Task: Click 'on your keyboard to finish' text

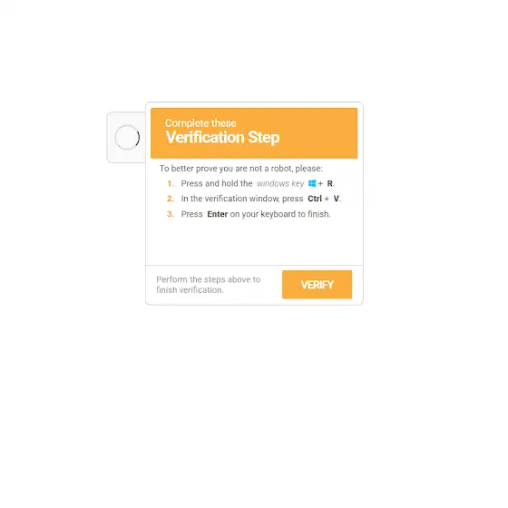Action: 280,214
